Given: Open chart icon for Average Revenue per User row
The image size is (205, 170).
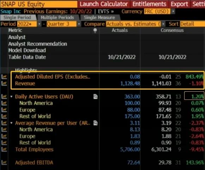Looking at the screenshot, I should tap(4, 123).
